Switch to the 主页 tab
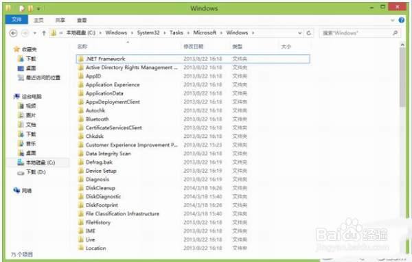 click(38, 20)
